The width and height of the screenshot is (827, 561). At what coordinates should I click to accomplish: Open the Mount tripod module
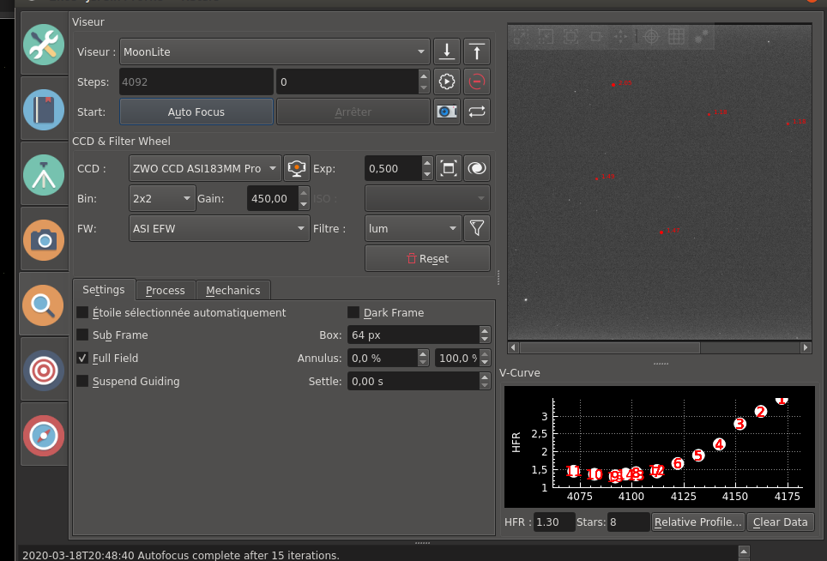(x=44, y=175)
